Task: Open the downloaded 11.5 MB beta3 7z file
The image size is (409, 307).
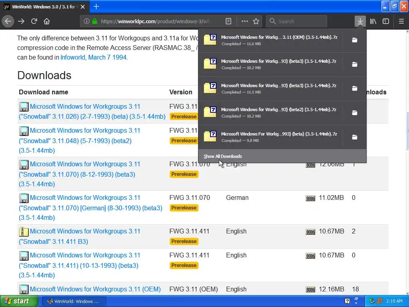Action: (x=270, y=88)
